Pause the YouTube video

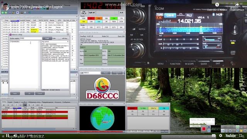click(x=7, y=136)
